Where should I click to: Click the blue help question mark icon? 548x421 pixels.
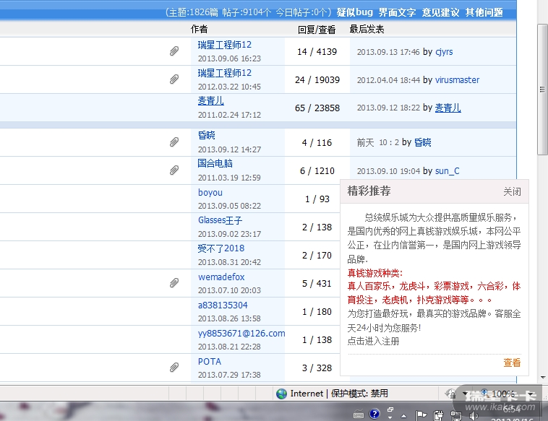(x=374, y=414)
